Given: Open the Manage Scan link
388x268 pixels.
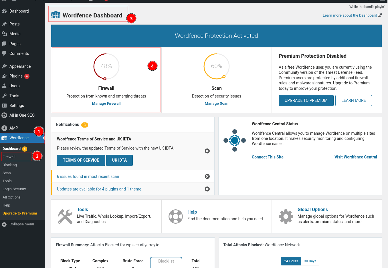Looking at the screenshot, I should point(216,104).
